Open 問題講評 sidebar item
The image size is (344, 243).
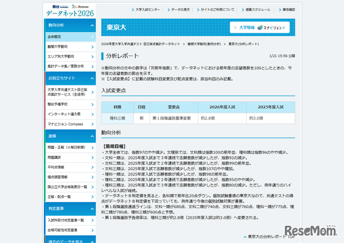pos(70,158)
